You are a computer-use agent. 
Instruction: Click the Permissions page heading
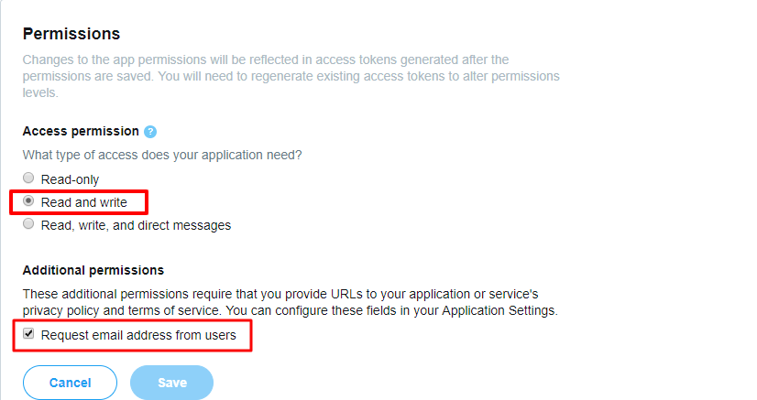click(71, 34)
